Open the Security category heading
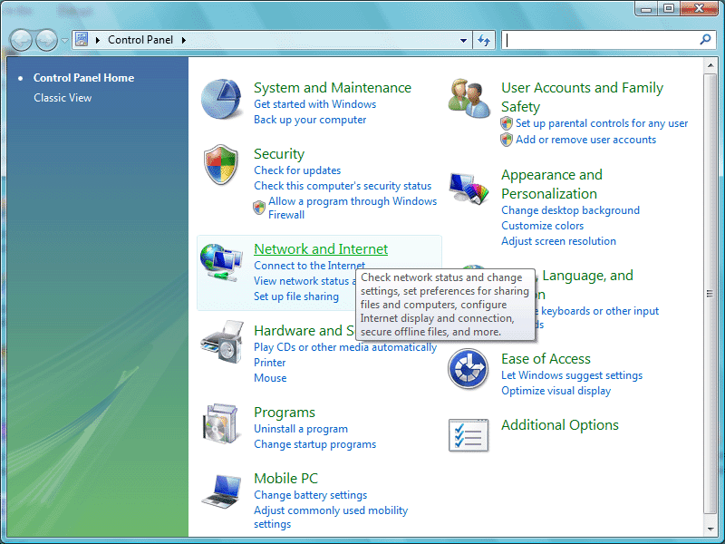The width and height of the screenshot is (725, 544). (x=279, y=154)
